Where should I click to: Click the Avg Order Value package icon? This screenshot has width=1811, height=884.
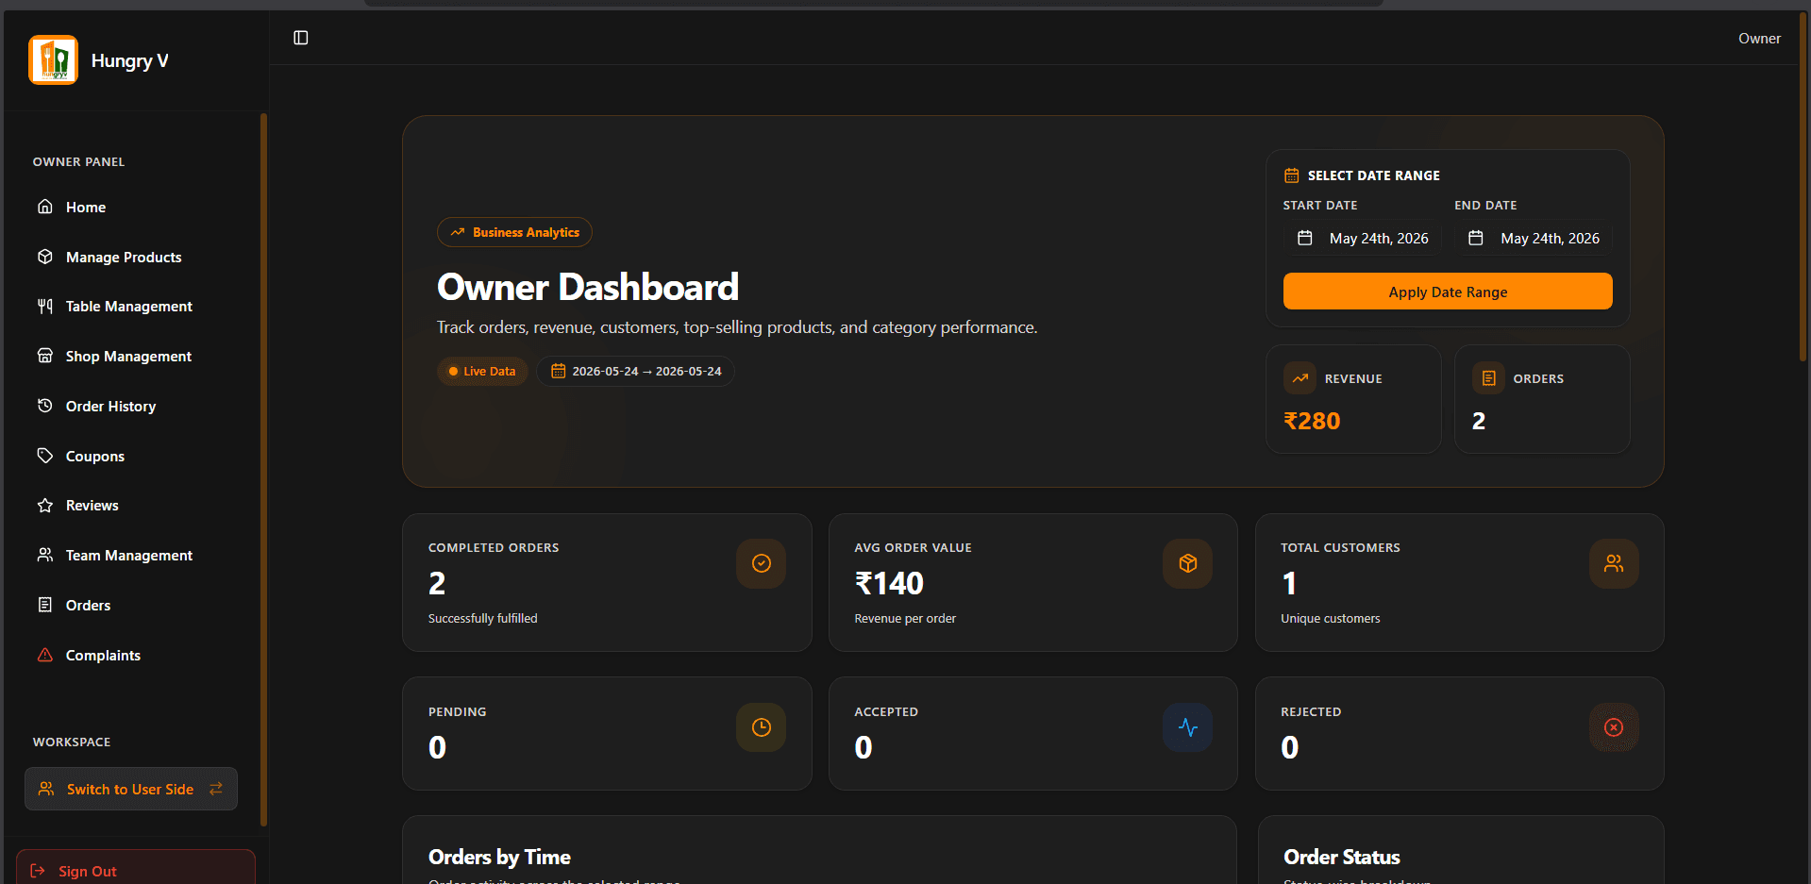point(1188,563)
